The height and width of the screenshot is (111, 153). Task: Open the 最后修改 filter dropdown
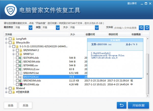coord(23,28)
